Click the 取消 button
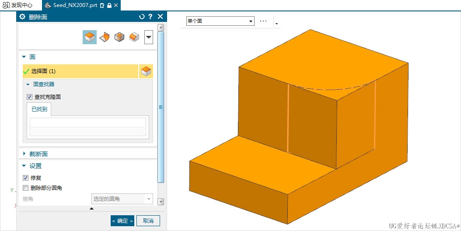461x231 pixels. (148, 220)
